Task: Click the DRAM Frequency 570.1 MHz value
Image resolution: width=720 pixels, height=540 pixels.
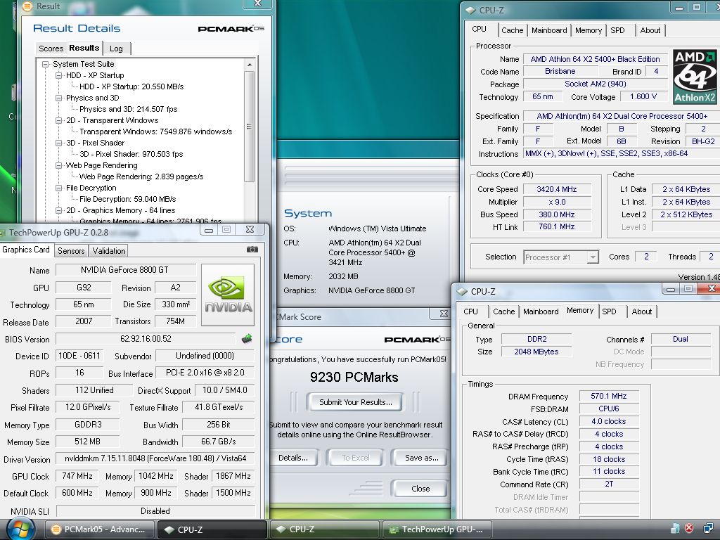Action: coord(609,396)
